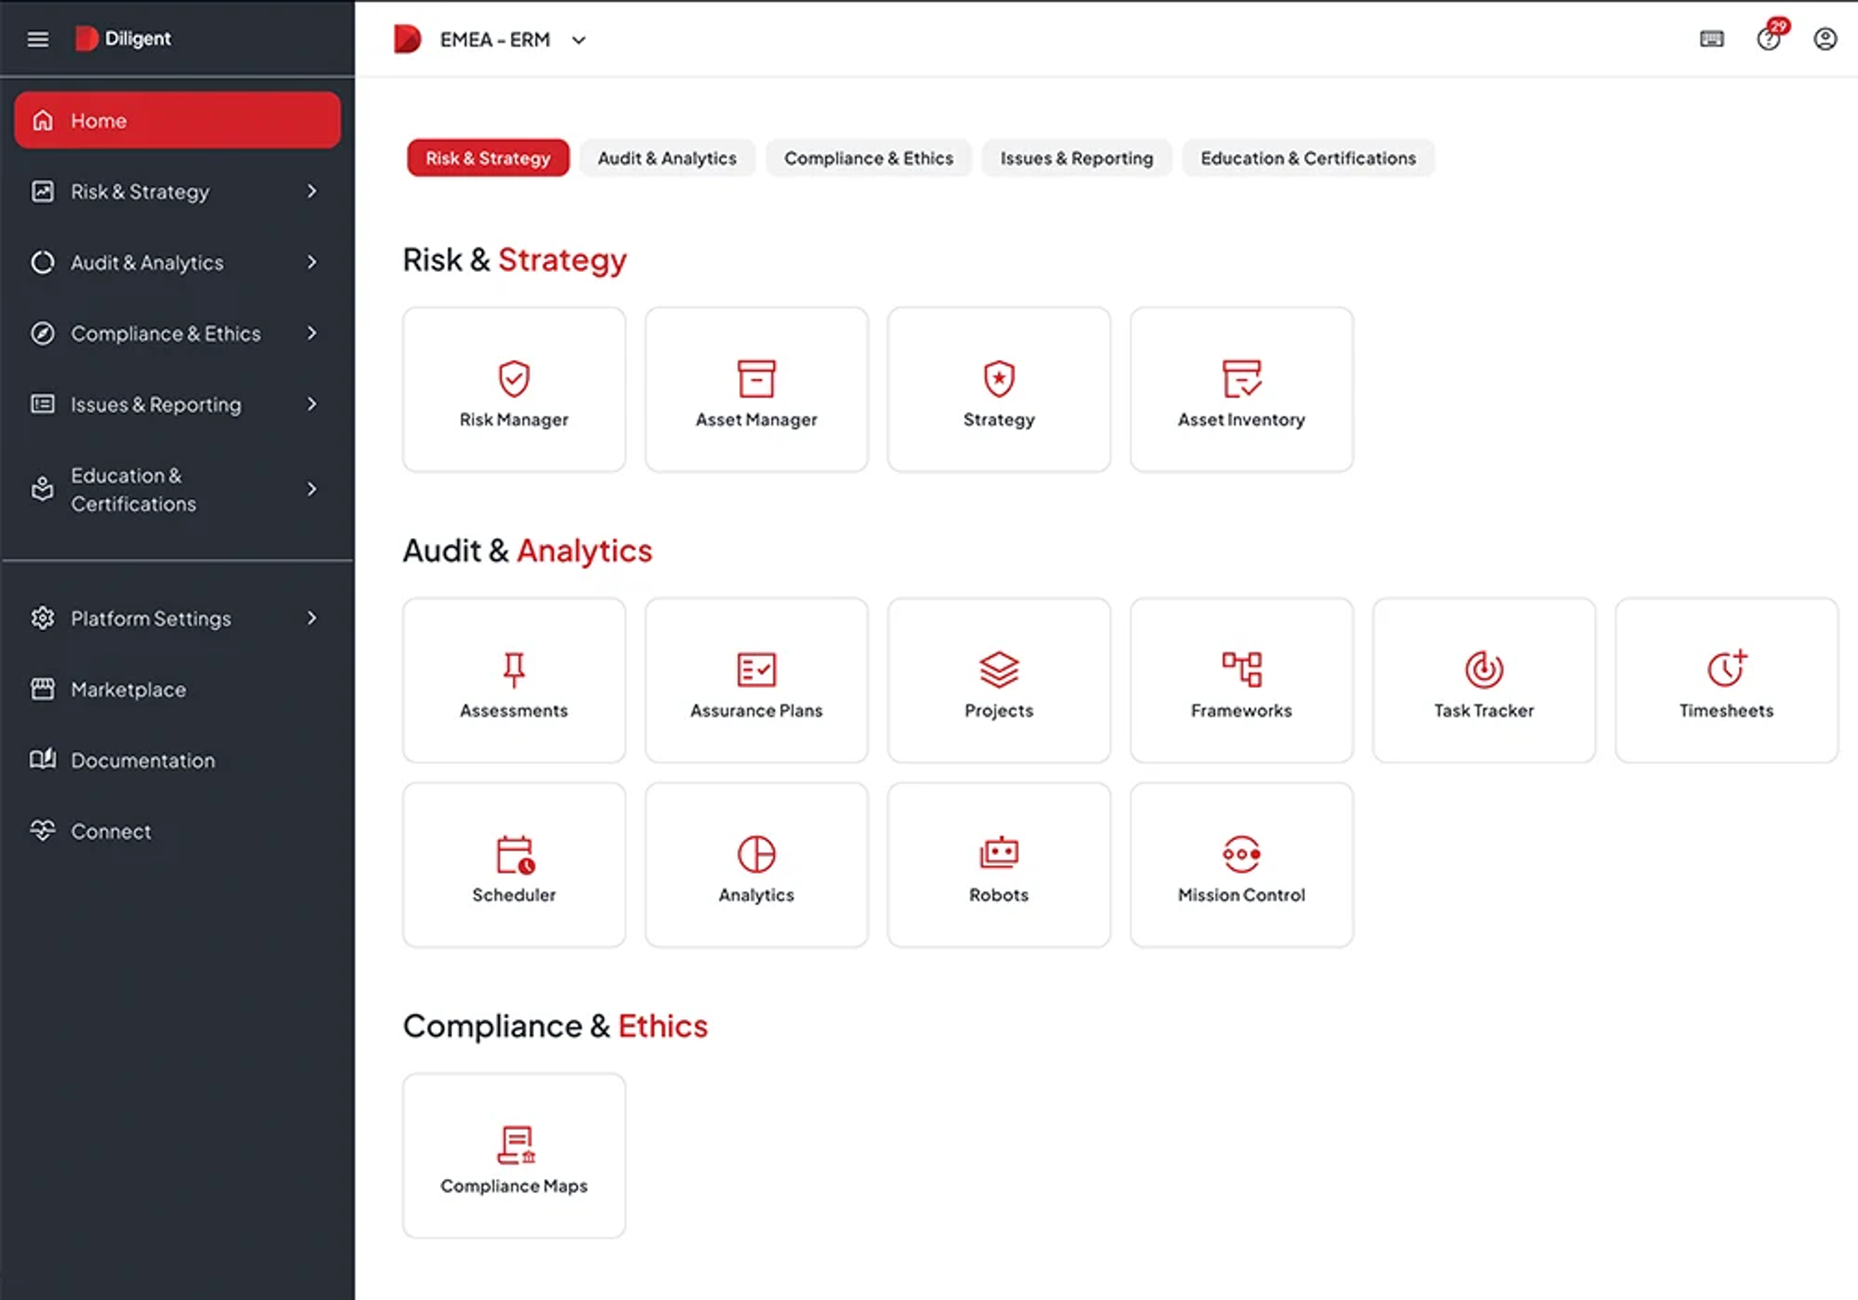Click the Connect handshake icon

(42, 831)
